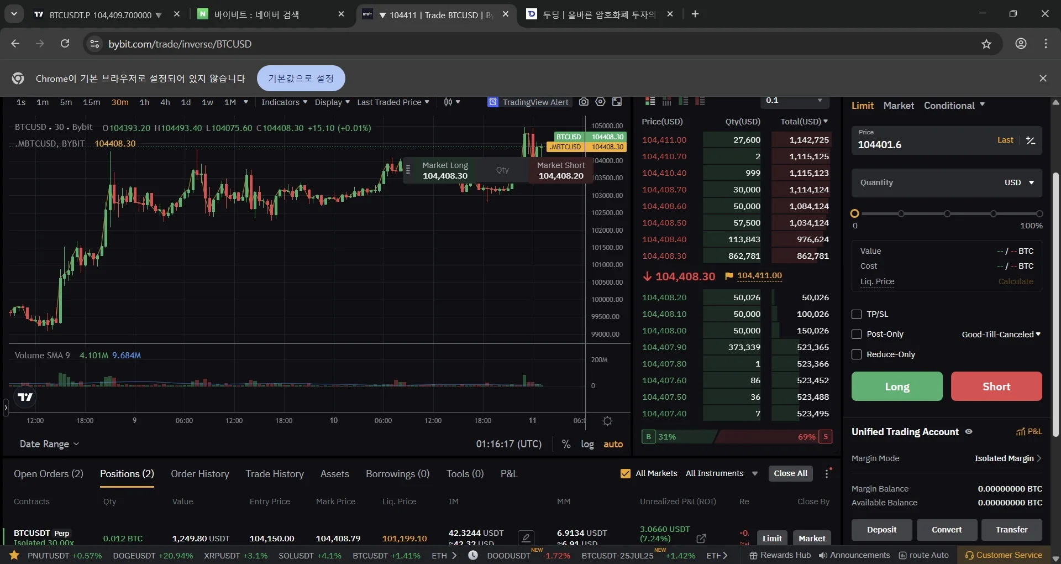This screenshot has width=1061, height=564.
Task: Uncheck the All Markets checkbox
Action: click(x=626, y=473)
